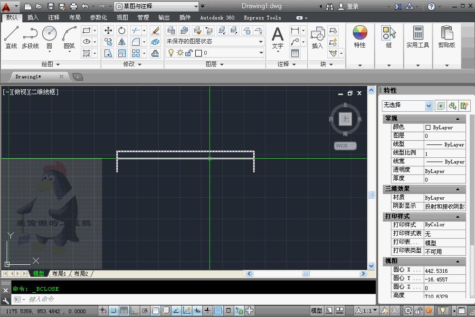Open the Express Tools ribbon tab
Screen dimensions: 475x317
coord(262,18)
